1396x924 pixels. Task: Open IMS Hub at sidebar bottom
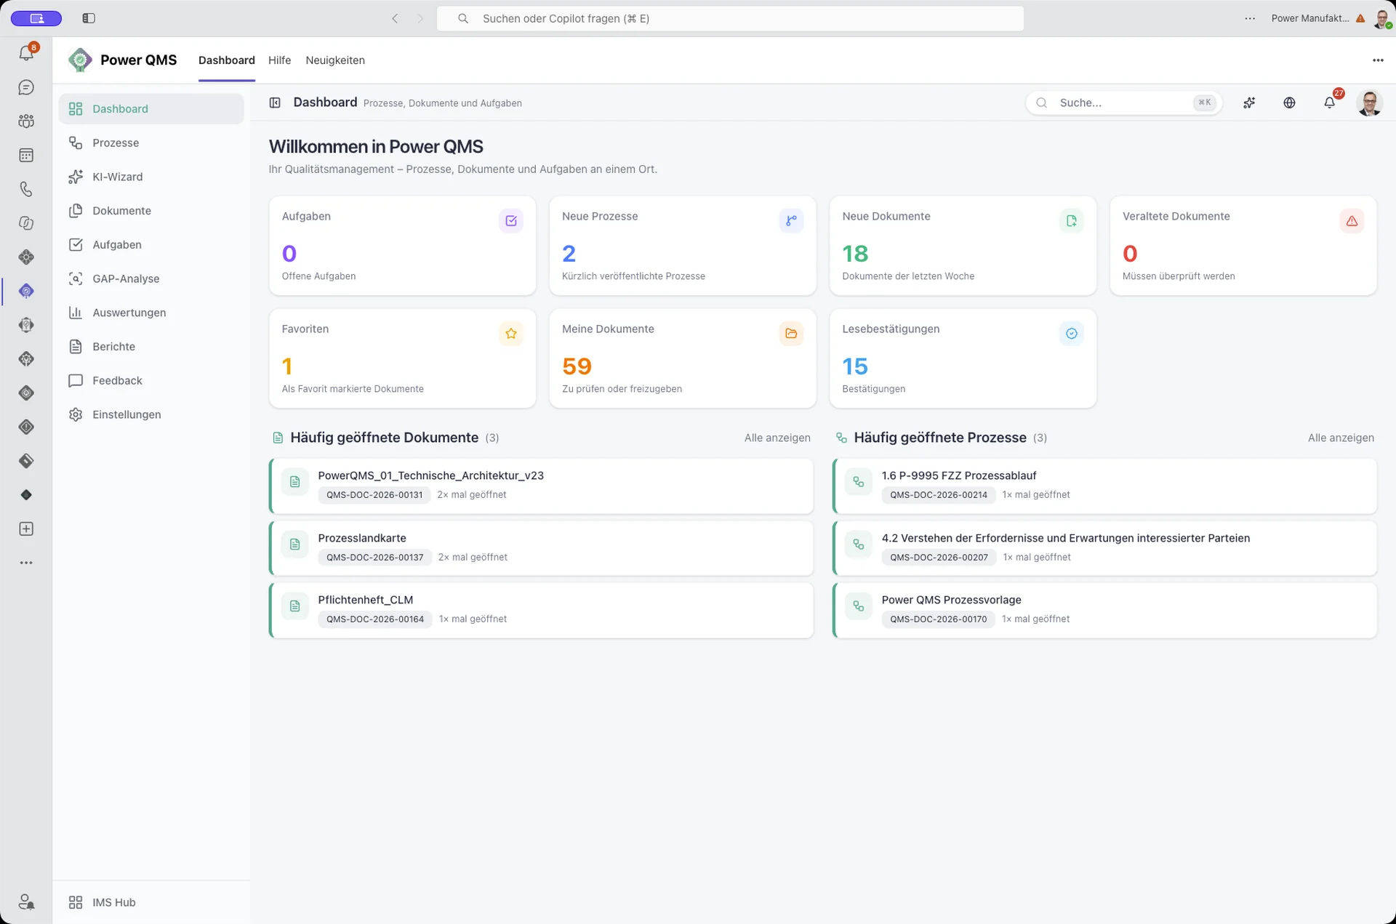tap(151, 902)
